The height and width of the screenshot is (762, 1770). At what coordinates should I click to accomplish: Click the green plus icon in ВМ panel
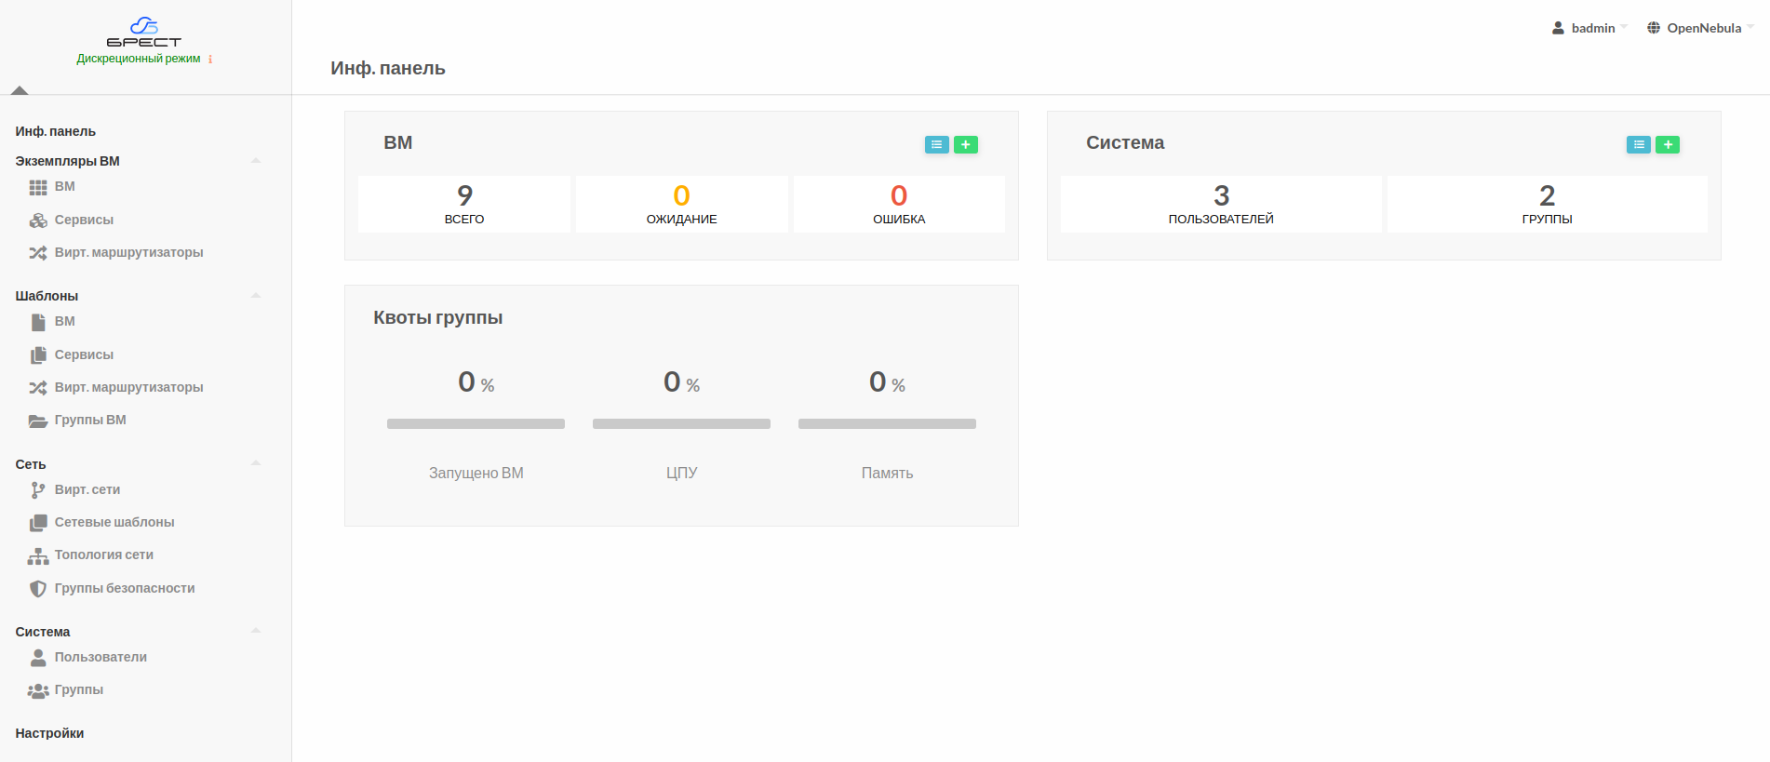pyautogui.click(x=965, y=144)
